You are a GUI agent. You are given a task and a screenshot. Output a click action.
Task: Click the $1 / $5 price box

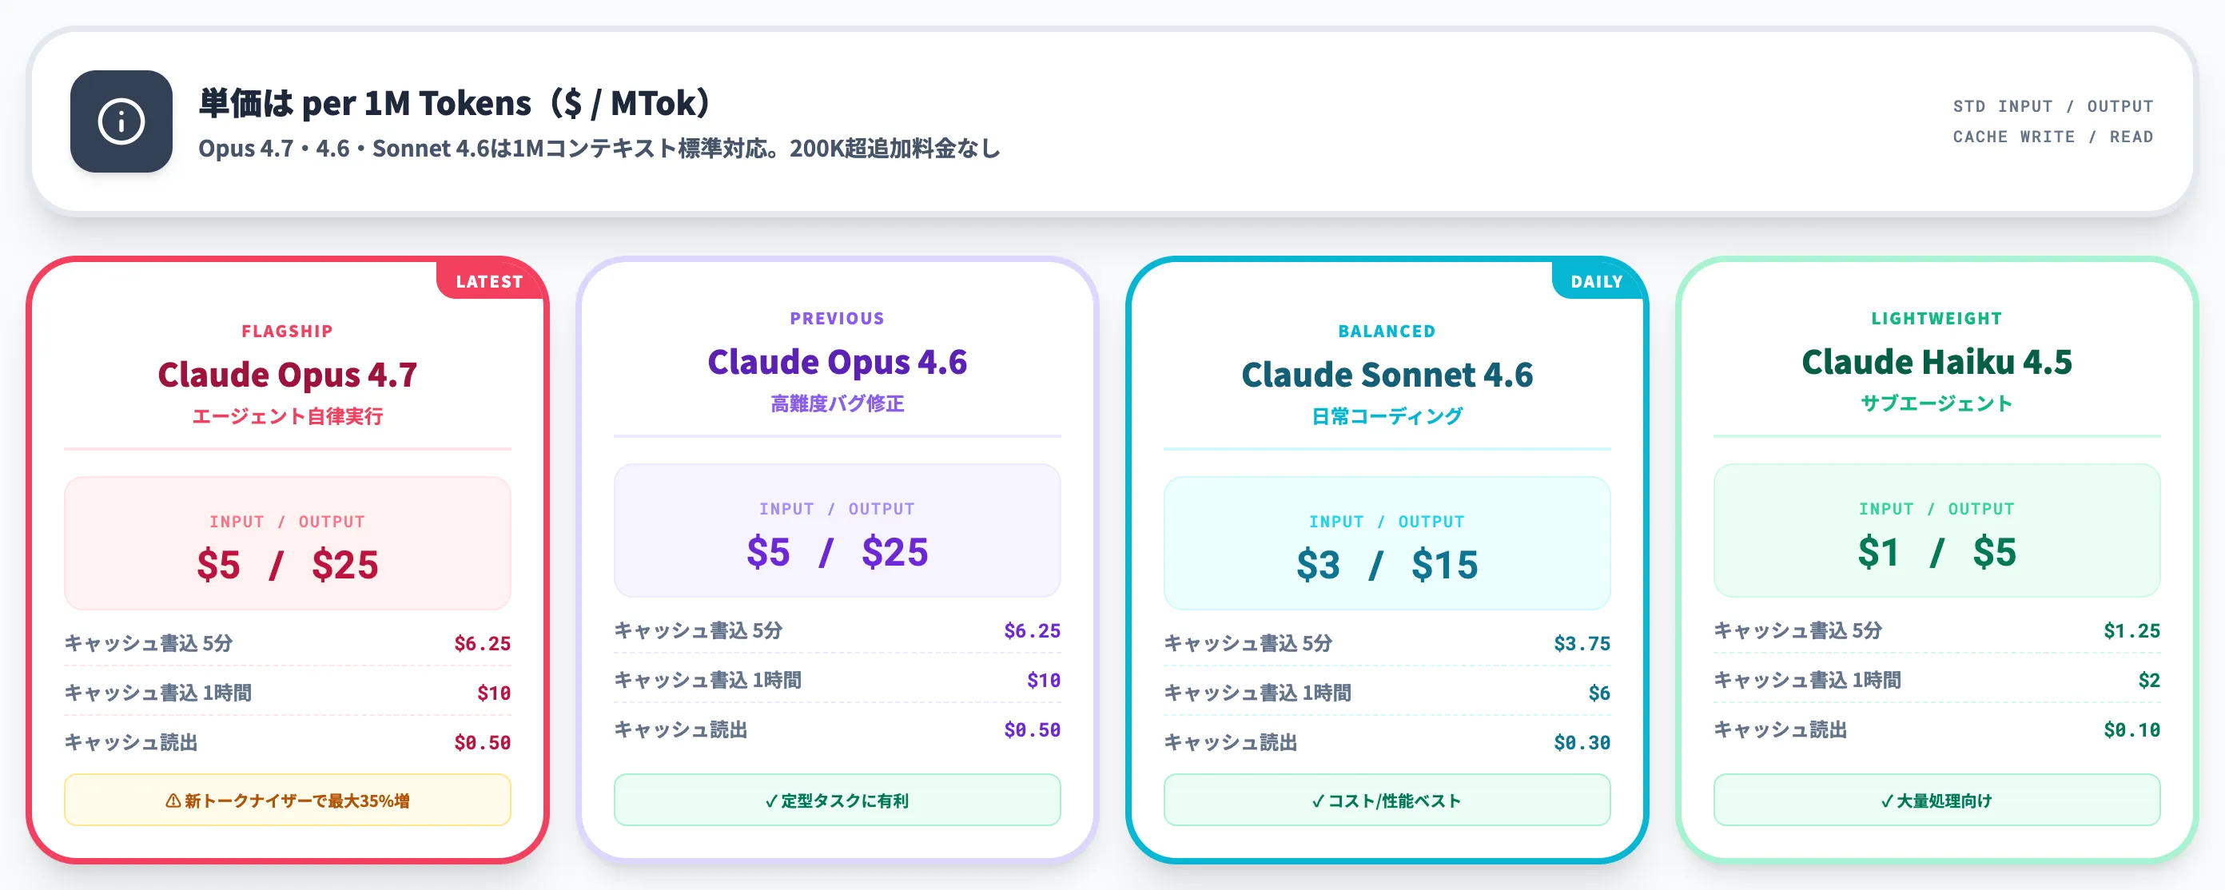click(x=1936, y=530)
